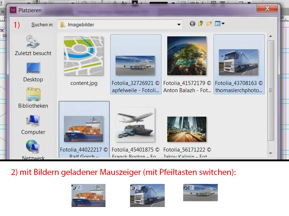289x216 pixels.
Task: Click the InDesign icon in title bar
Action: 13,10
